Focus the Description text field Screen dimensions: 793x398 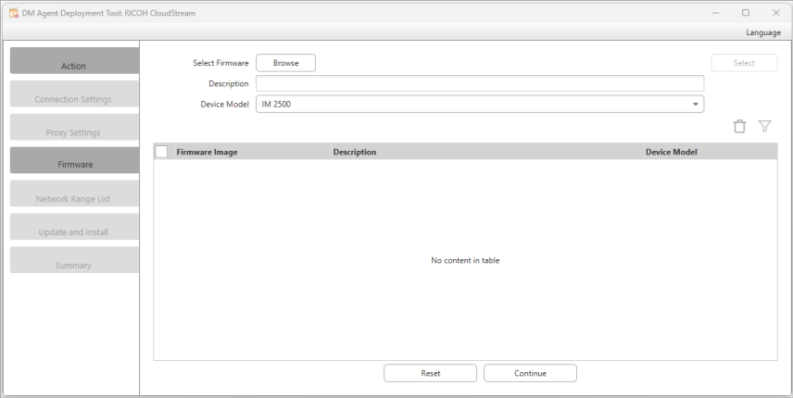(x=479, y=83)
